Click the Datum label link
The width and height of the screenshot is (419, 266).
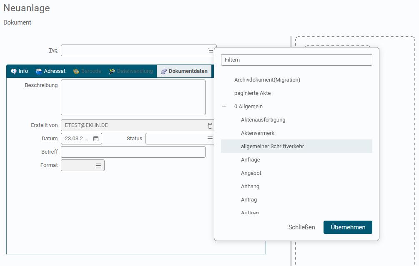[50, 139]
